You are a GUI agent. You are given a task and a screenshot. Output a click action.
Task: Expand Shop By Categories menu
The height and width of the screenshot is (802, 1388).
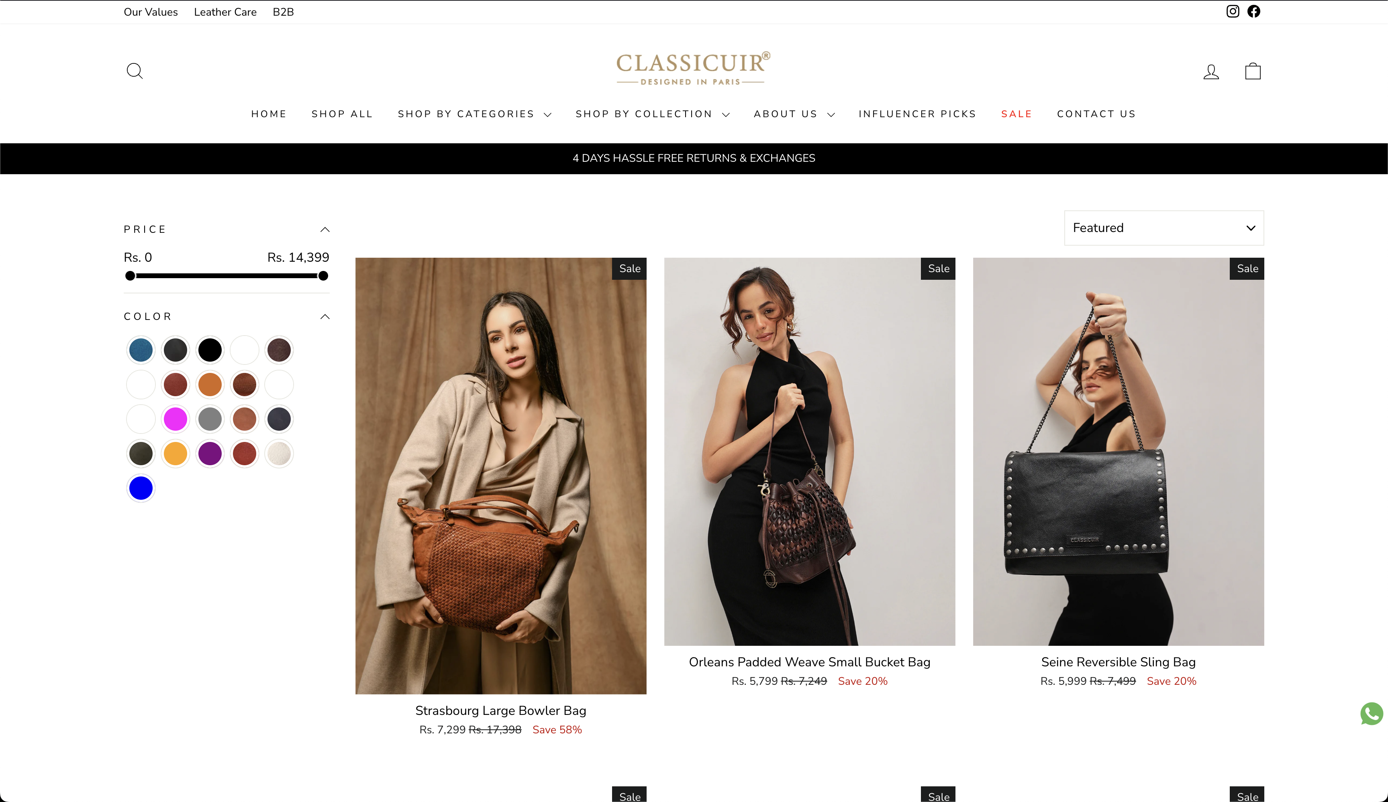tap(474, 114)
